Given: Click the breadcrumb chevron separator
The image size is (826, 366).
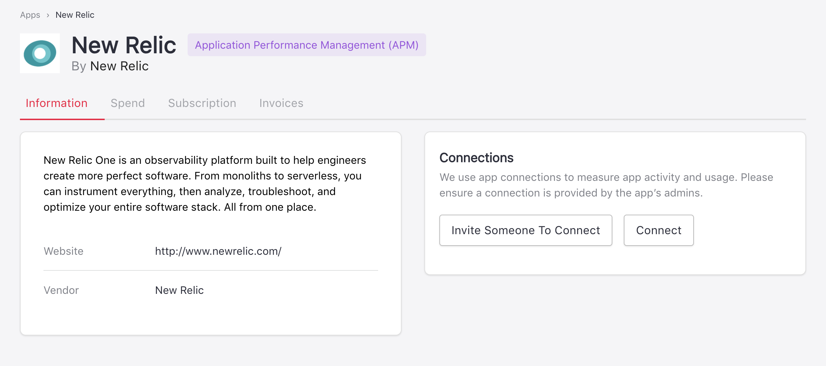Looking at the screenshot, I should click(48, 15).
